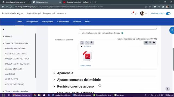Open Archivos folder breadcrumb

point(87,47)
